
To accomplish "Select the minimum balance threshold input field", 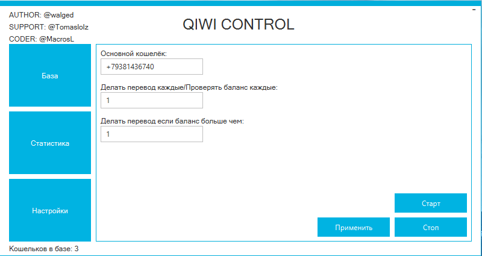I will tap(151, 134).
